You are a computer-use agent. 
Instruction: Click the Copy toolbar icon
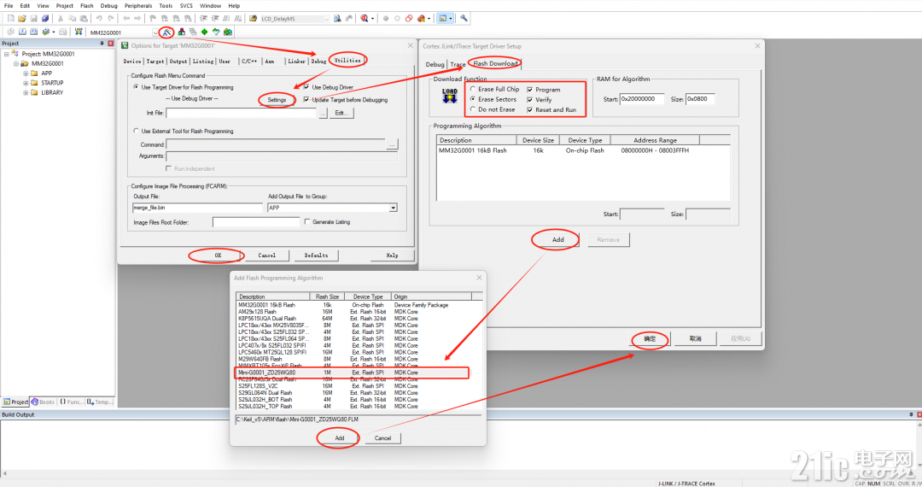72,18
